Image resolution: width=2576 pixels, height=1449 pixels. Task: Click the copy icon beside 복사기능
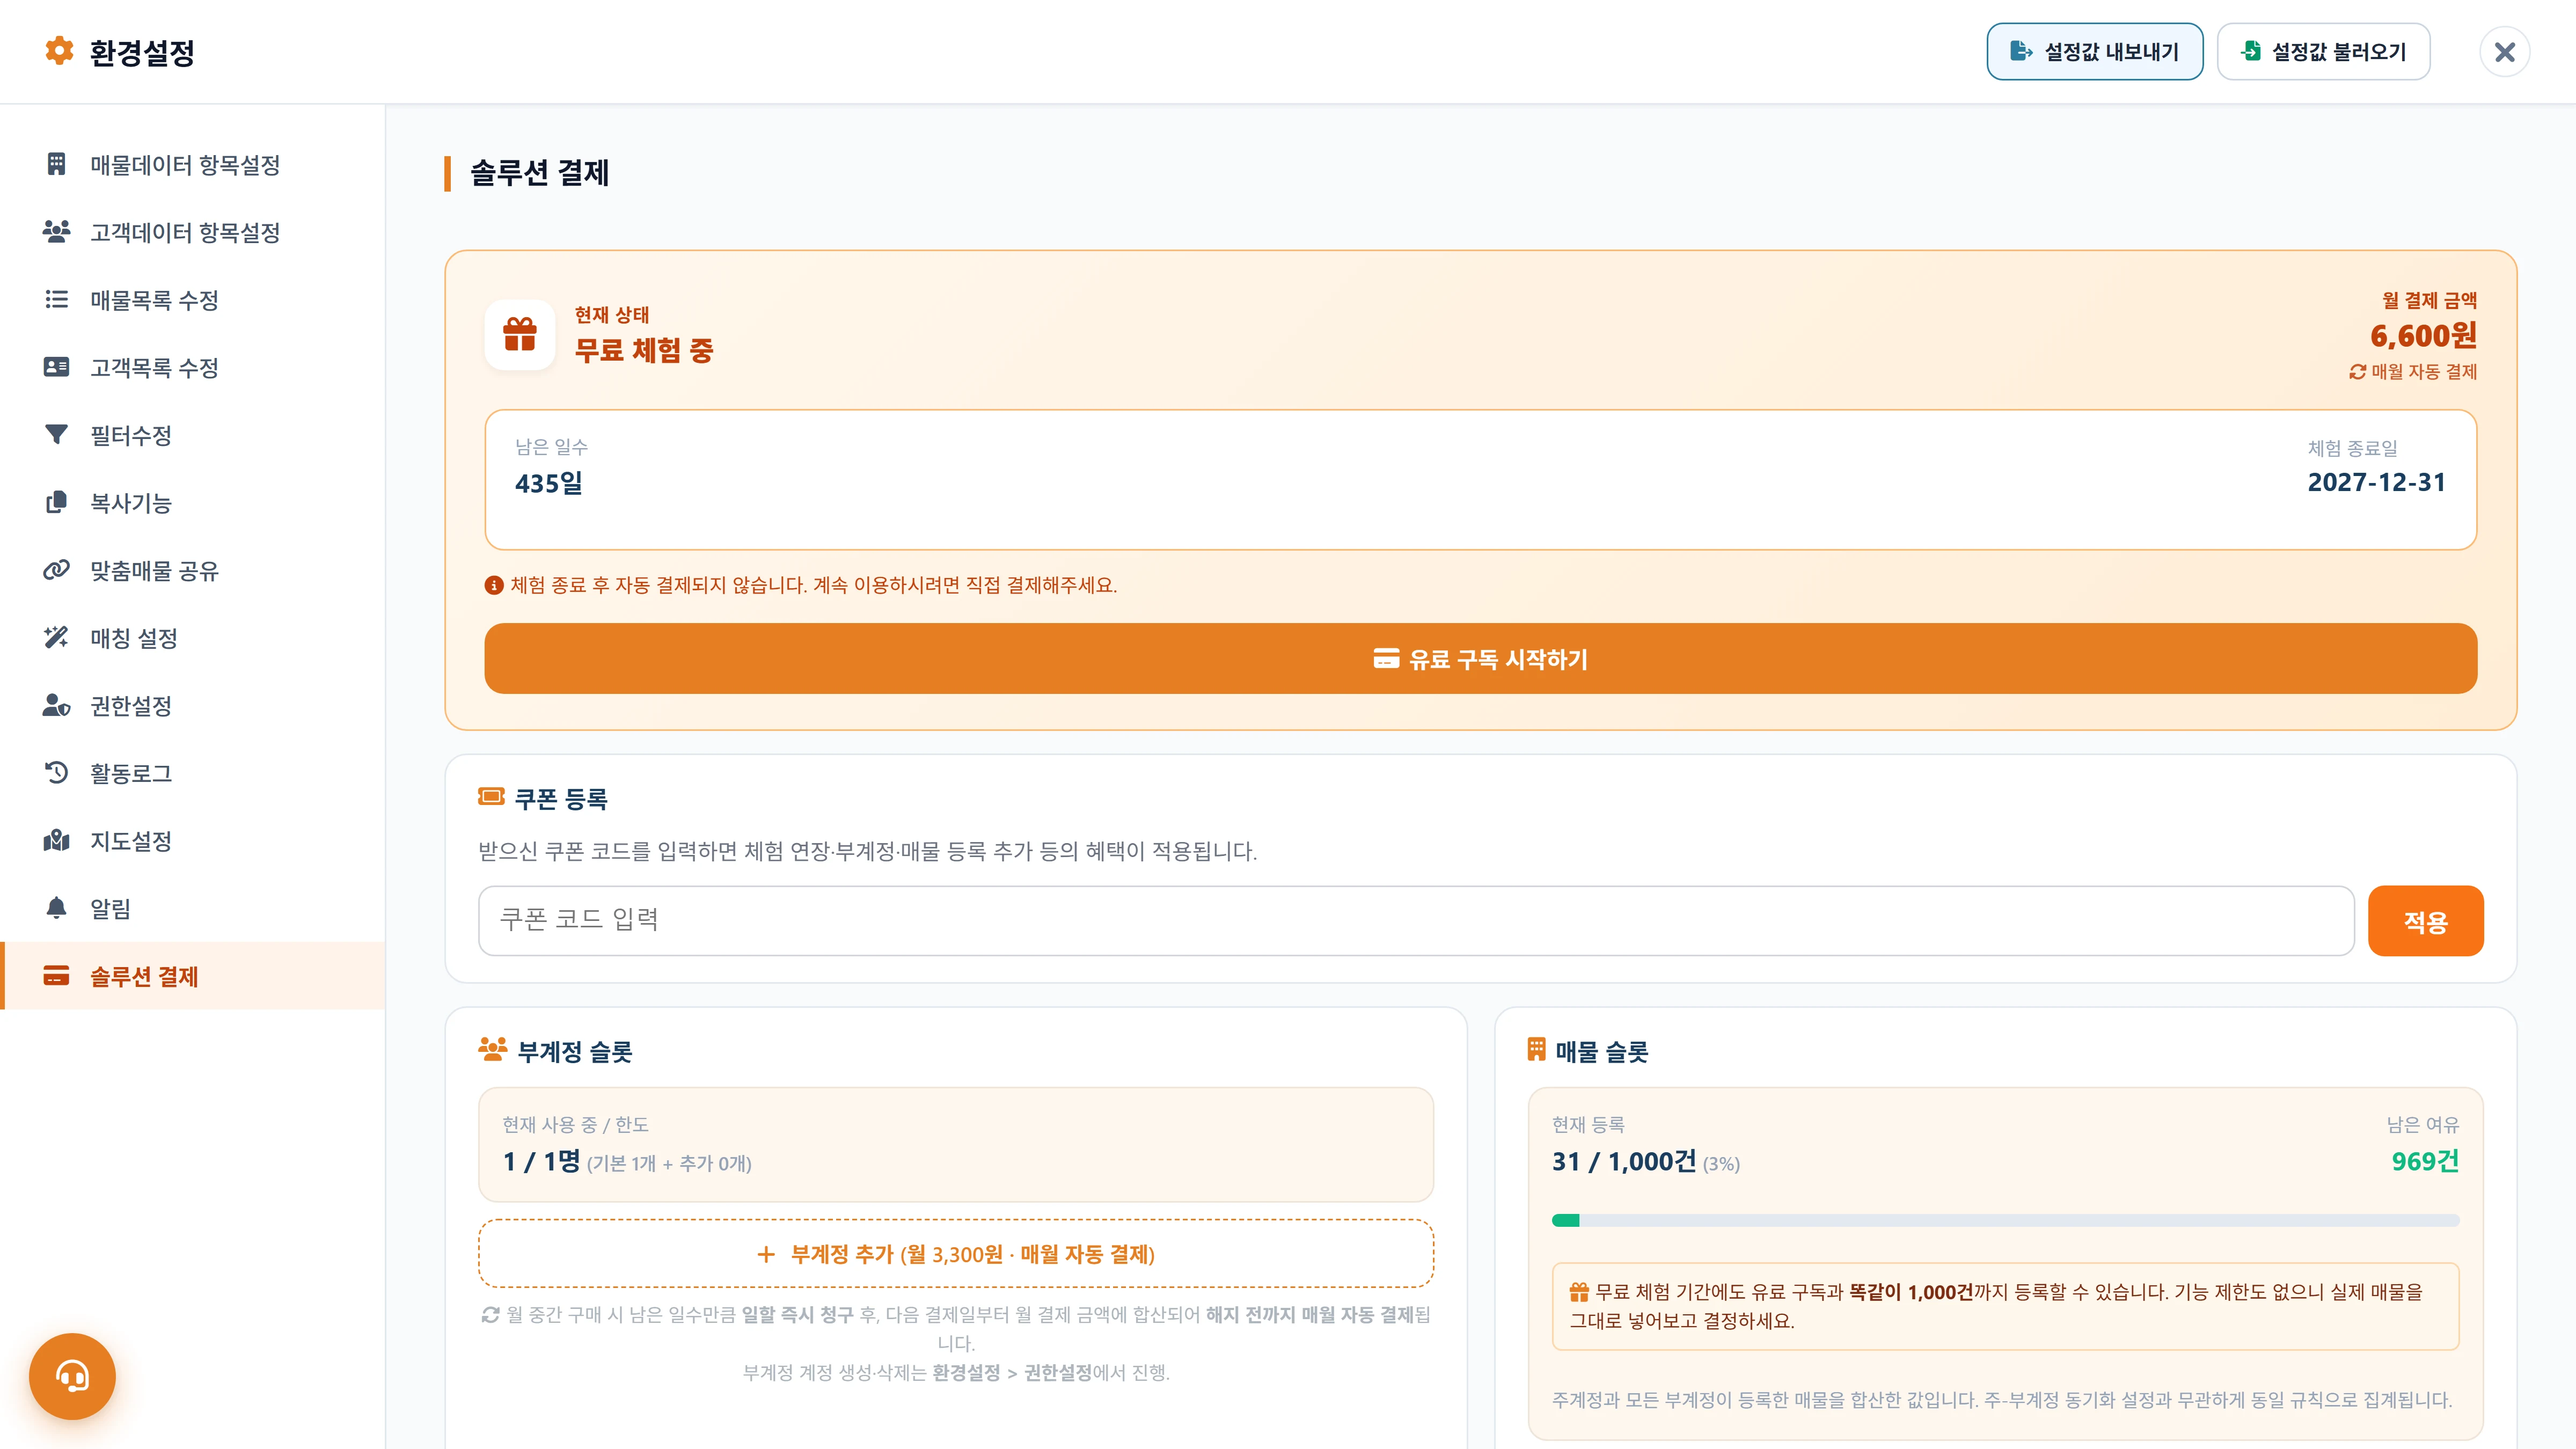[x=56, y=502]
